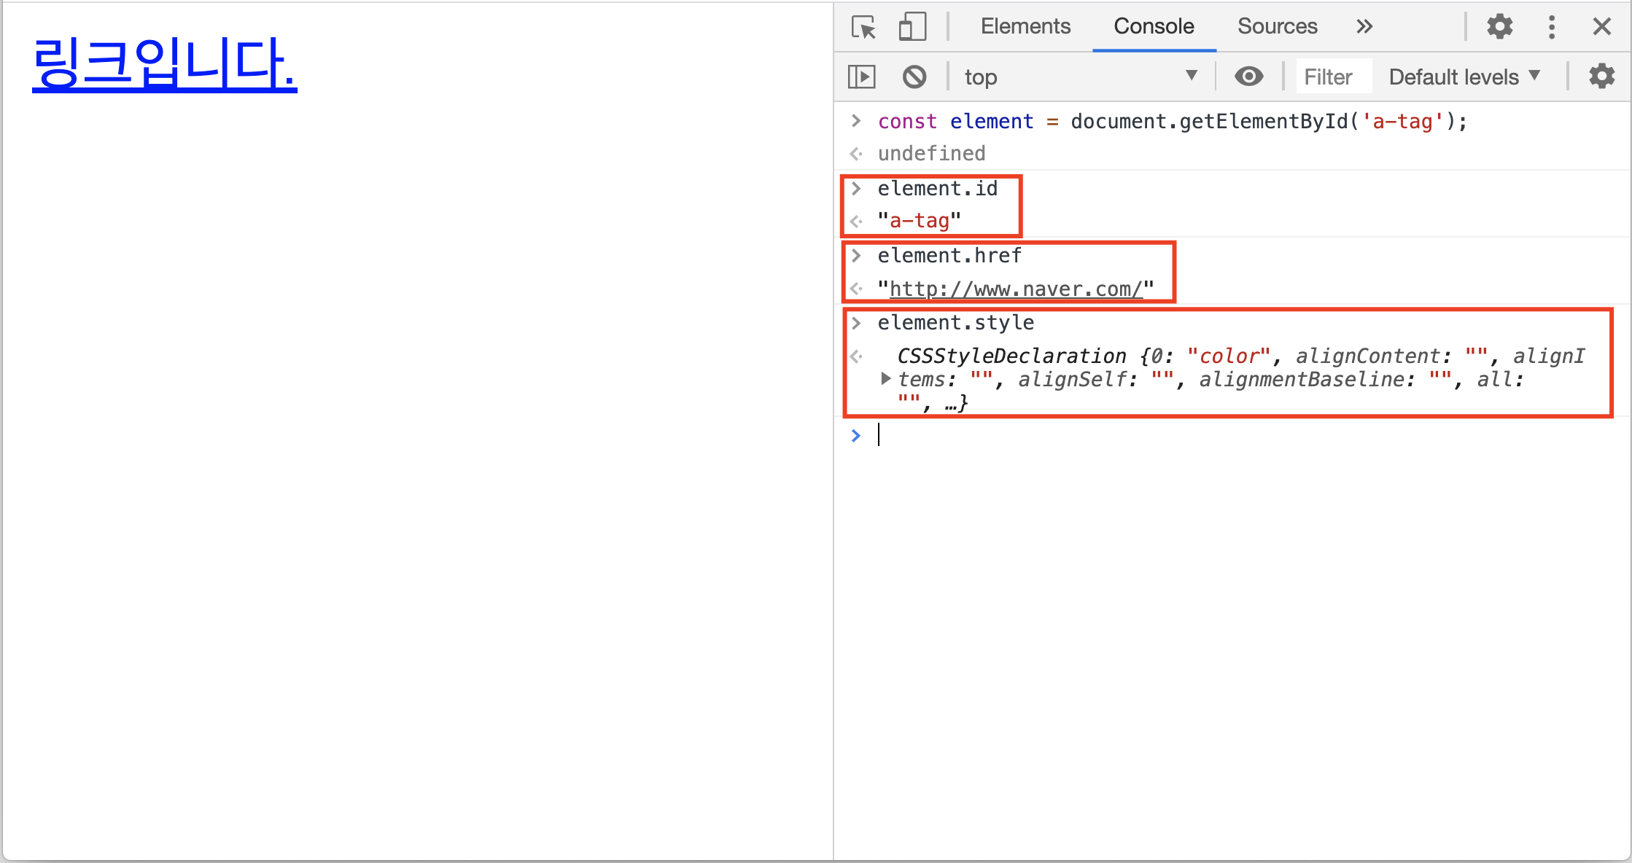The image size is (1632, 863).
Task: Focus the console Filter input field
Action: 1333,77
